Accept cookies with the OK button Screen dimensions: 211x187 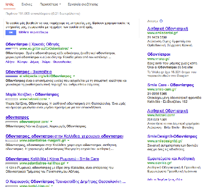(x=11, y=32)
